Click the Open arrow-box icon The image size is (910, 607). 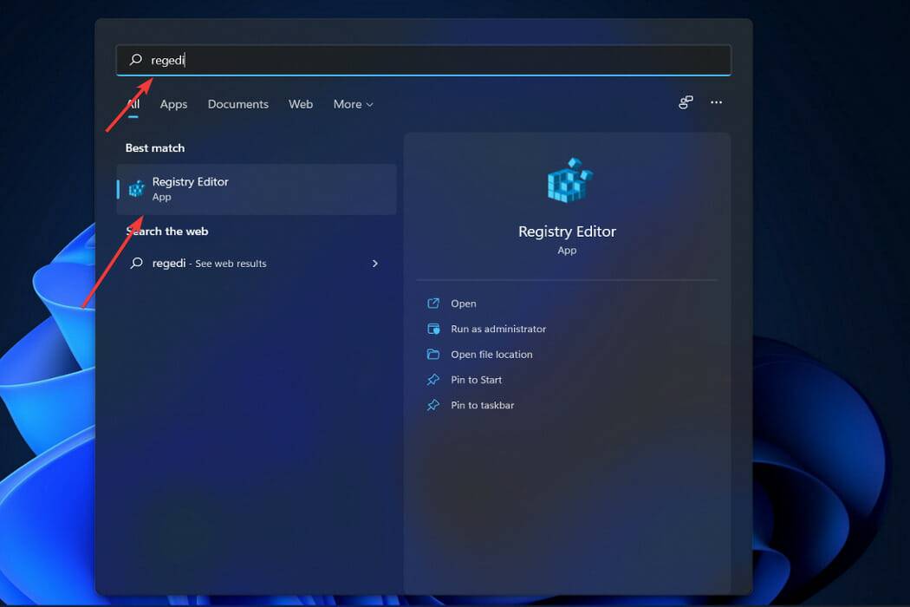pos(433,303)
